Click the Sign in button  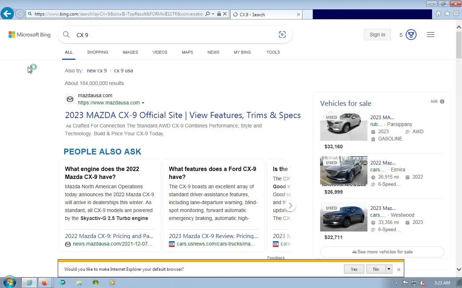click(x=377, y=35)
